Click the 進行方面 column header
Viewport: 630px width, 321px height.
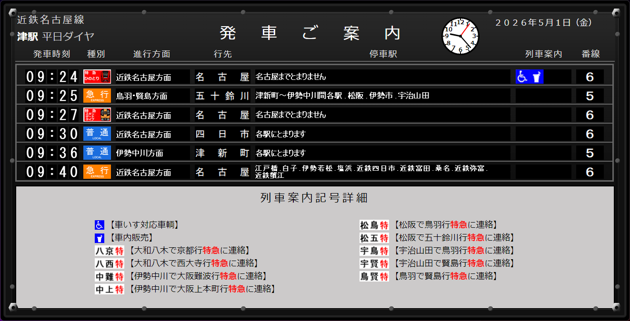151,54
